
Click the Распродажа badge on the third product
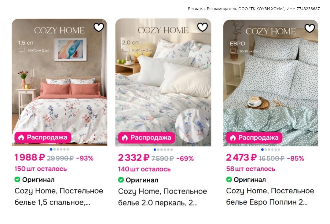coord(254,138)
